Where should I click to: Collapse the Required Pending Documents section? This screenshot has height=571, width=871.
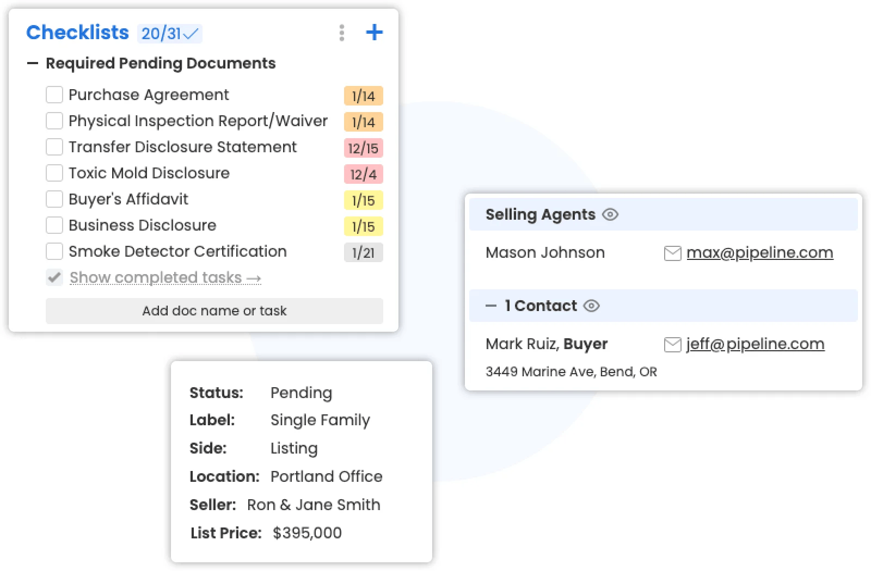(x=33, y=64)
